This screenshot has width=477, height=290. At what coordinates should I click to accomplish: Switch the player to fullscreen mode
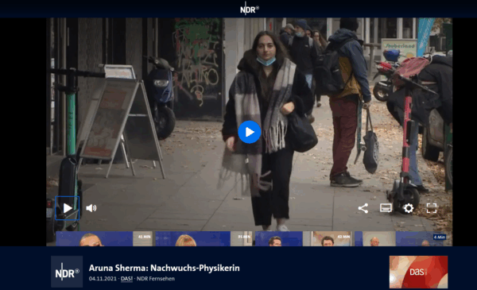[x=432, y=208]
